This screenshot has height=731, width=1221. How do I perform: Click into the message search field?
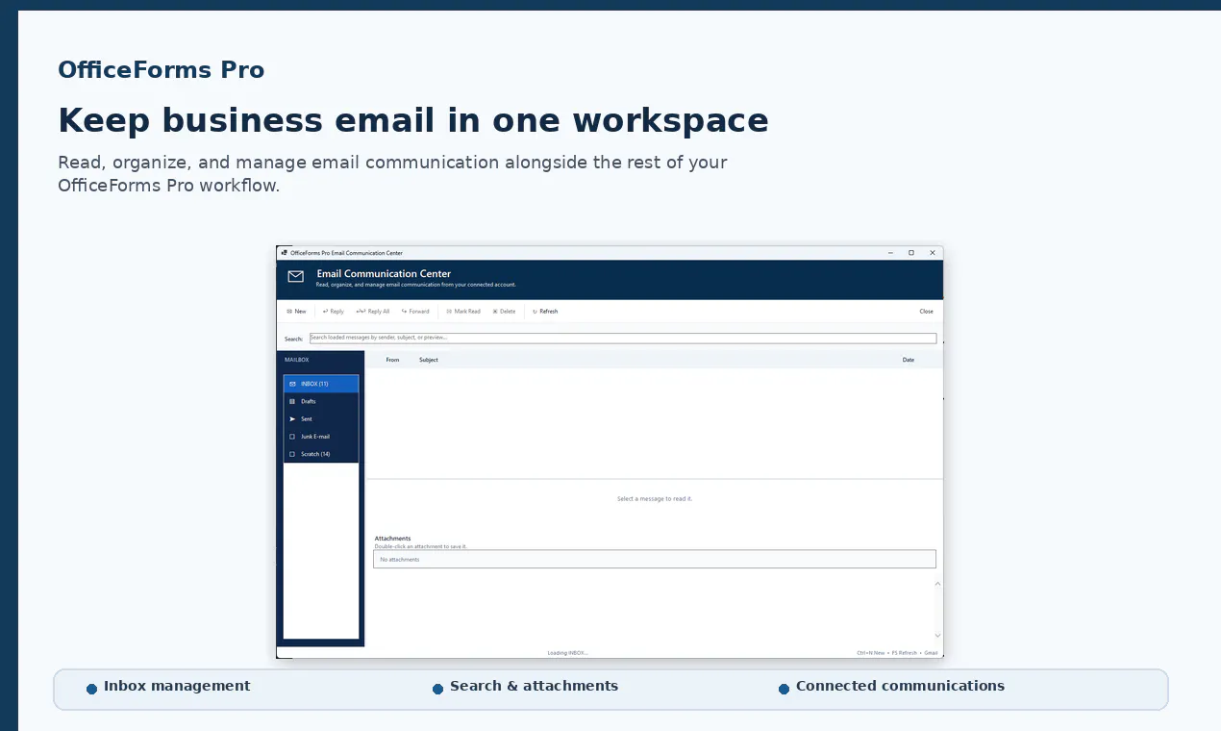pyautogui.click(x=622, y=339)
